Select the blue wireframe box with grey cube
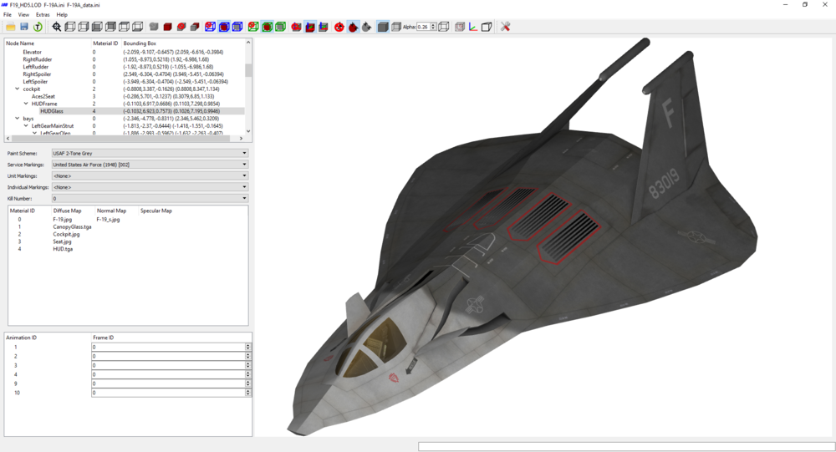Screen dimensions: 836x452 pos(237,27)
